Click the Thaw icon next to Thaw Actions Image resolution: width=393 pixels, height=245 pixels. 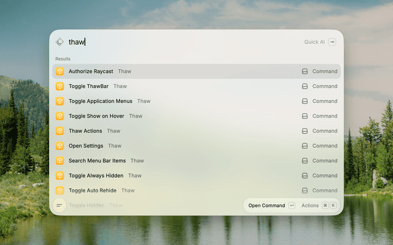coord(60,130)
